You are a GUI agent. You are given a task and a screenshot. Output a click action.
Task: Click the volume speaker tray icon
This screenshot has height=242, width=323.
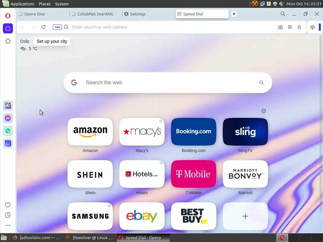[x=281, y=4]
